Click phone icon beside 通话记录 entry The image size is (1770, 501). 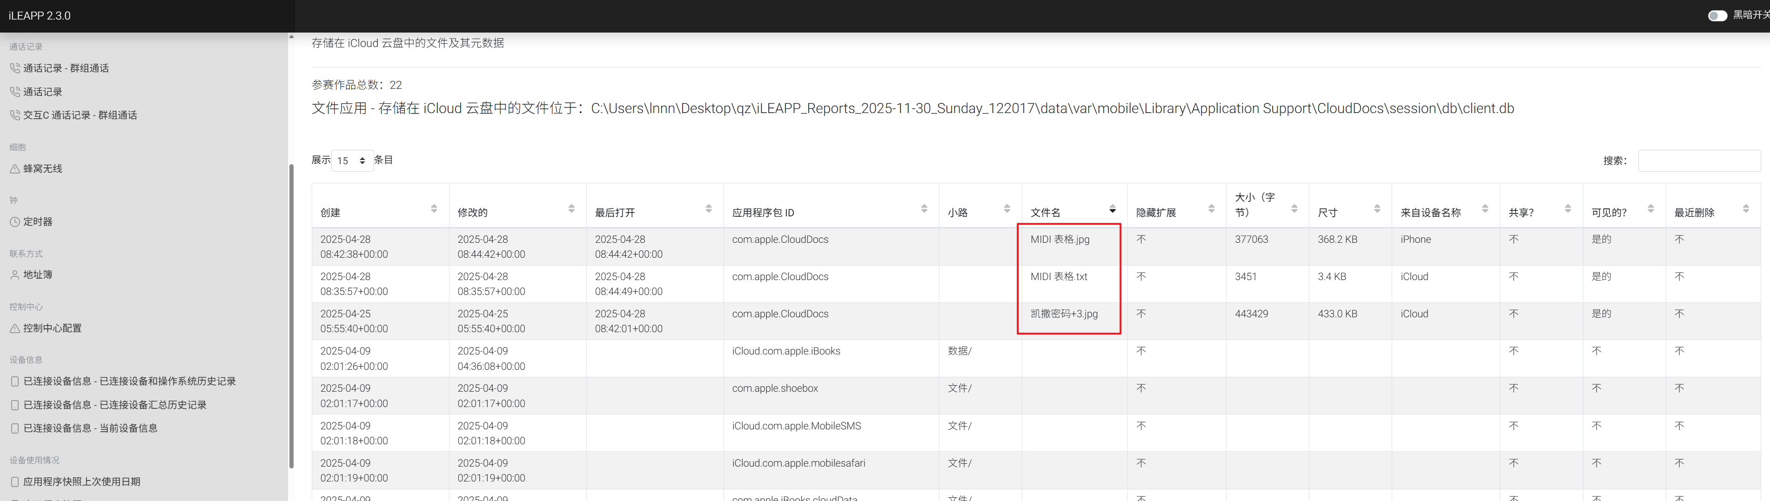click(x=14, y=91)
